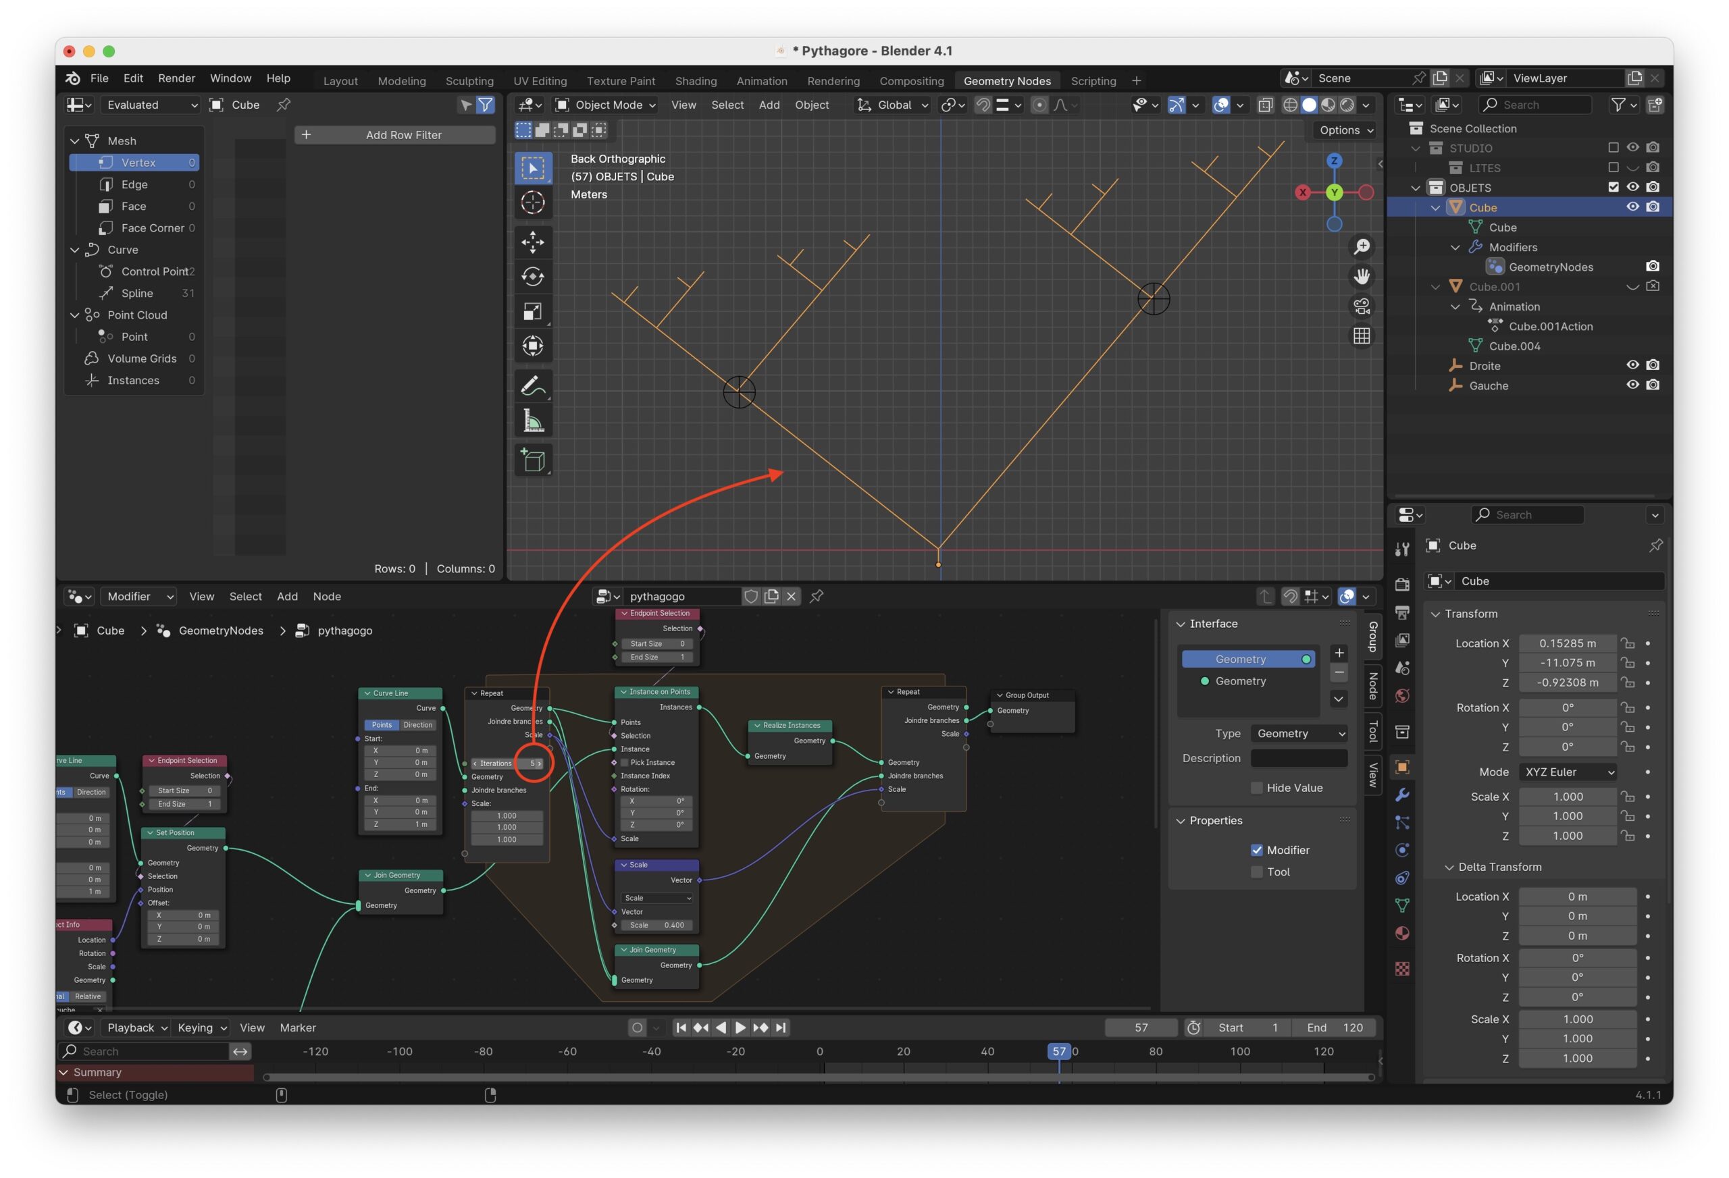The height and width of the screenshot is (1178, 1729).
Task: Collapse the Mesh tree in spreadsheet
Action: [x=75, y=141]
